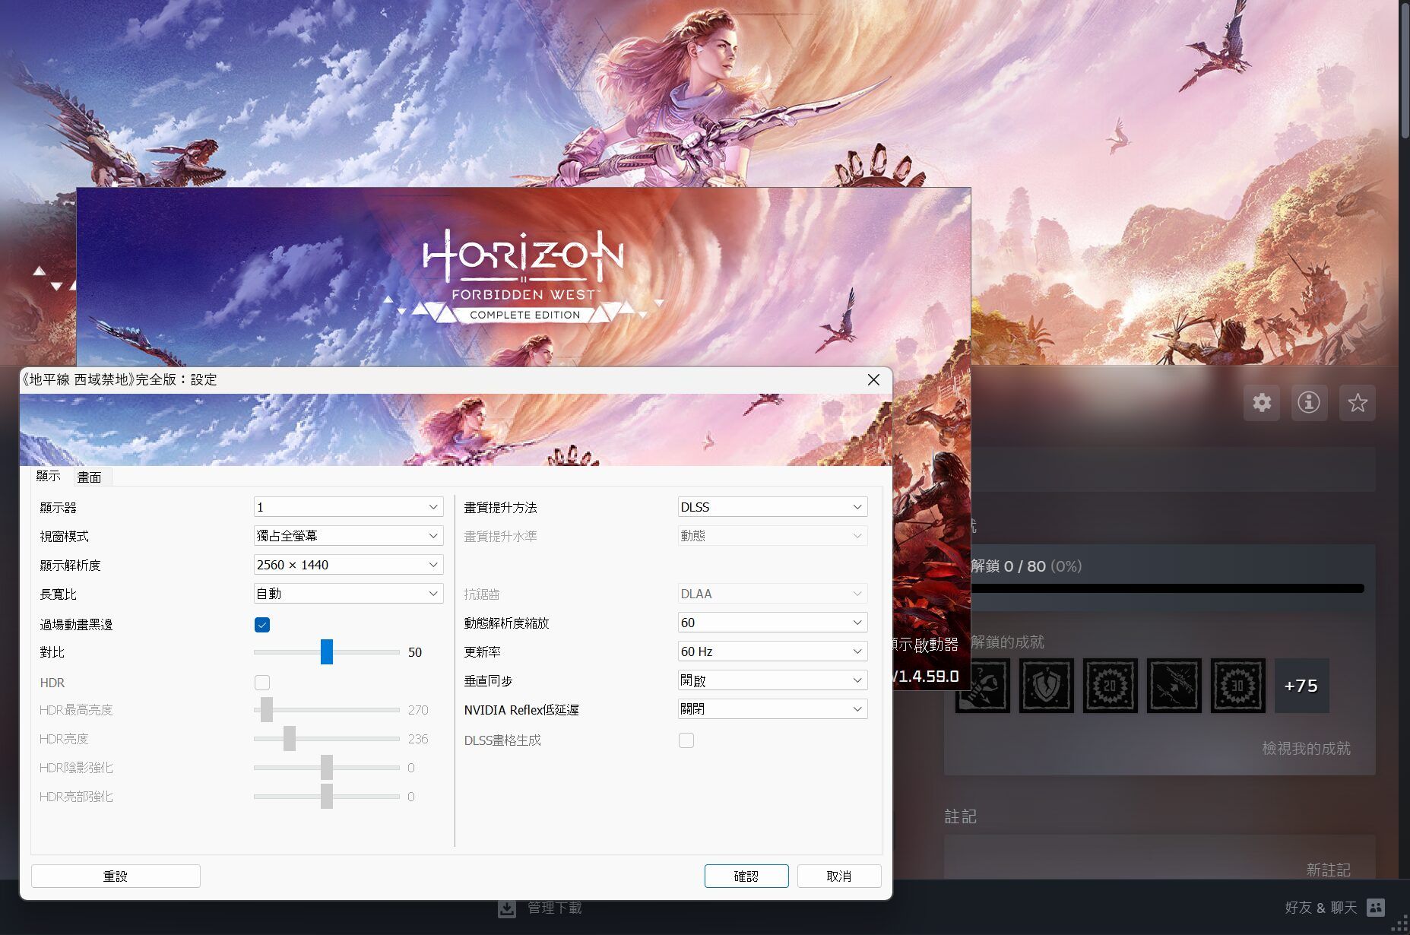Click the HDR陰影強化 slider
Viewport: 1410px width, 935px height.
coord(327,768)
